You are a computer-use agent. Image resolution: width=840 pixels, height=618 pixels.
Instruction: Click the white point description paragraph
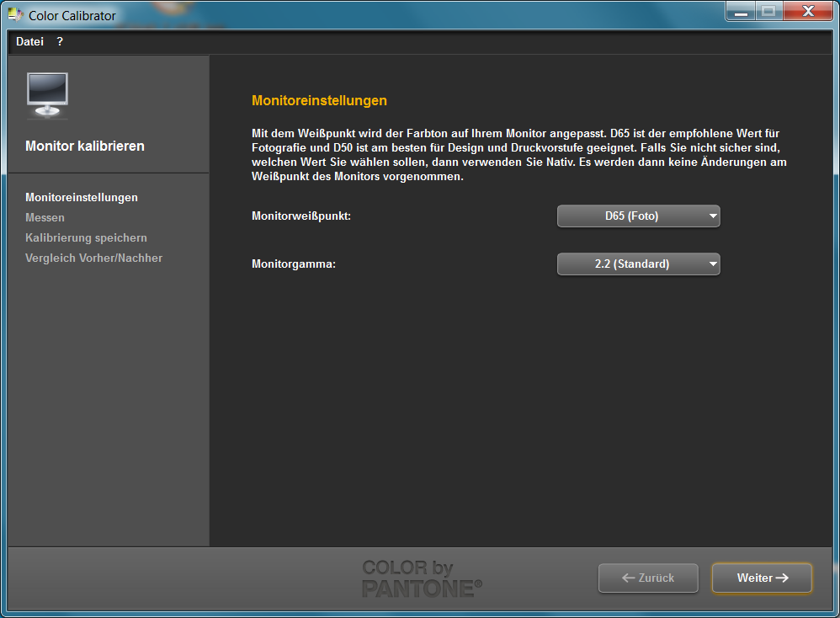pyautogui.click(x=519, y=155)
